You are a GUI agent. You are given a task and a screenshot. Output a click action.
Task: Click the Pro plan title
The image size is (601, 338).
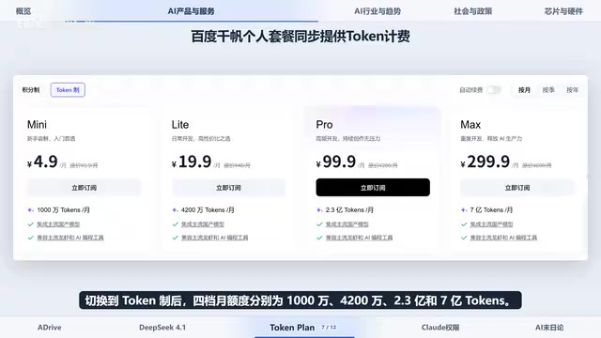pyautogui.click(x=324, y=125)
